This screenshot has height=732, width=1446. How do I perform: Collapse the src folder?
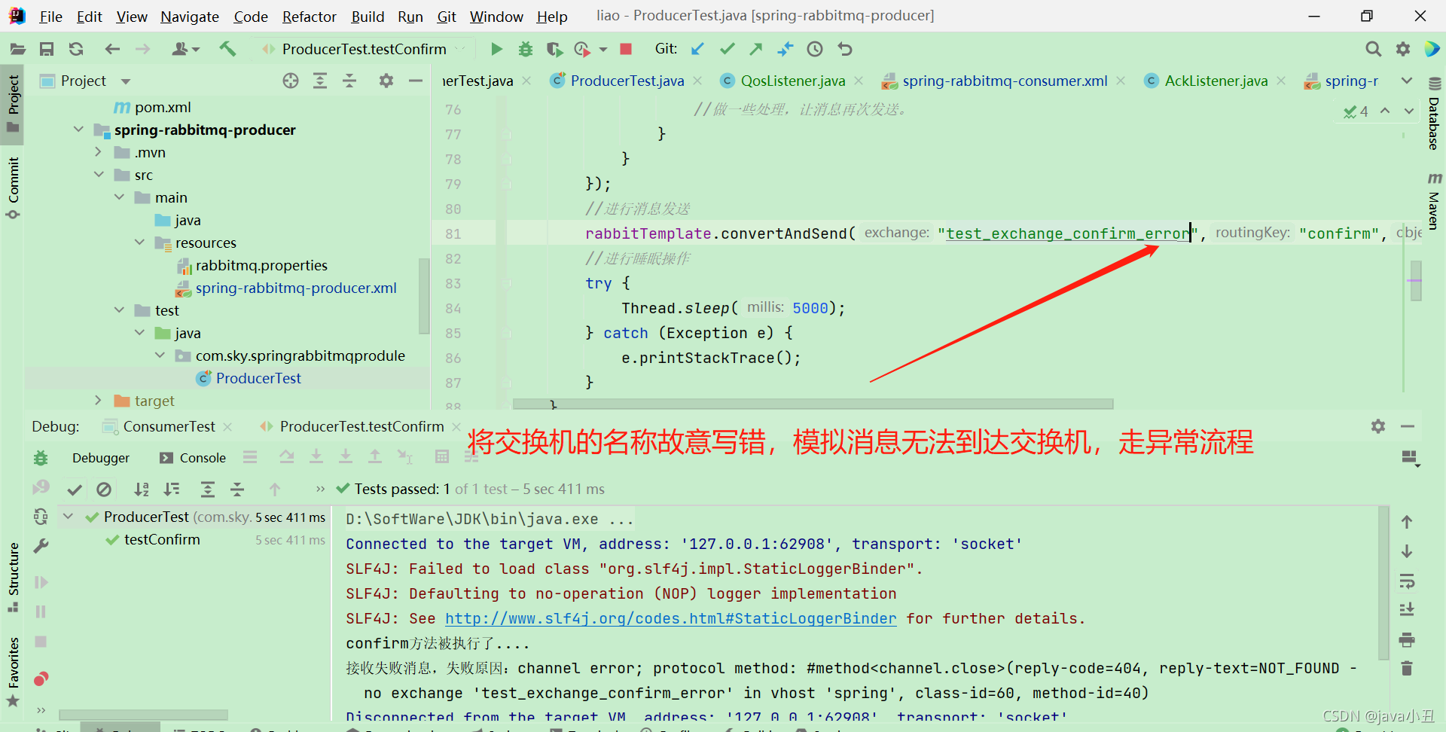click(x=99, y=175)
